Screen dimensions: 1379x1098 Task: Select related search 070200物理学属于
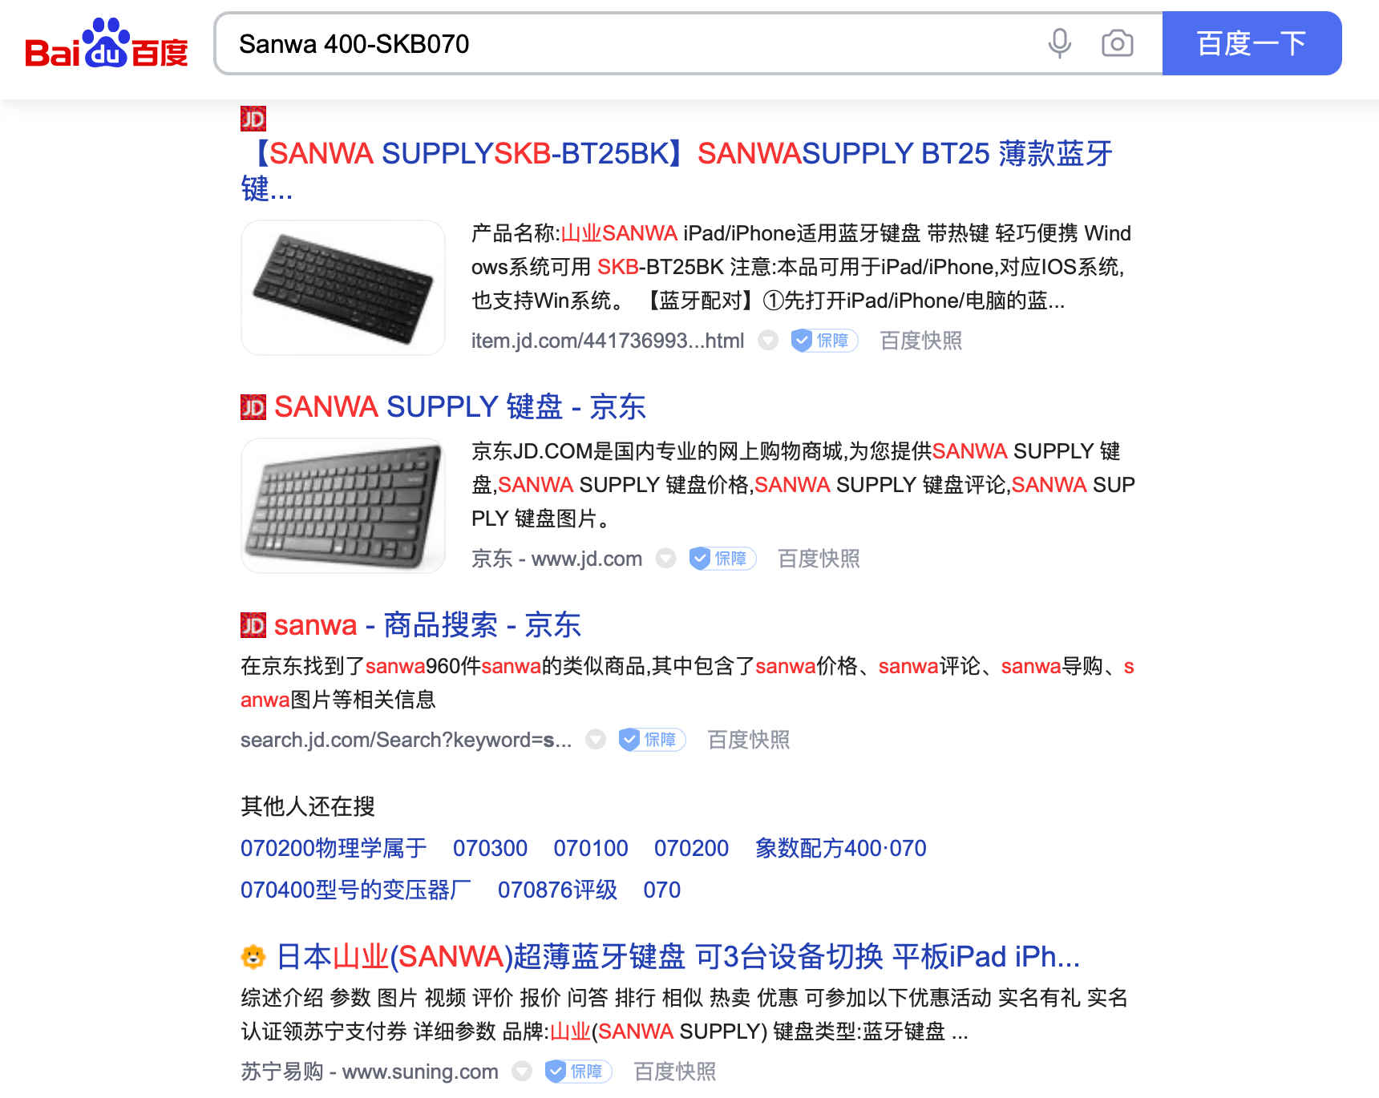[334, 848]
